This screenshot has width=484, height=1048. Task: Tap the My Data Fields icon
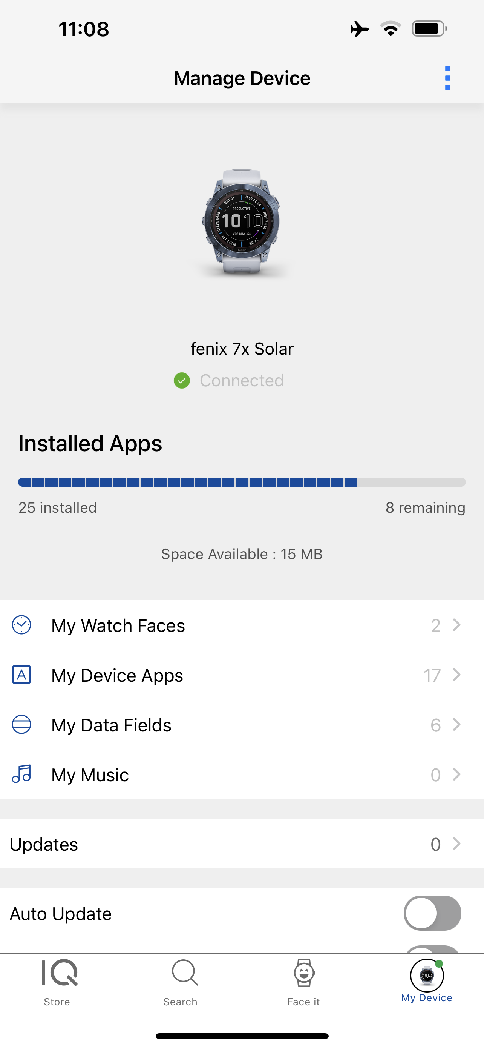pyautogui.click(x=21, y=725)
